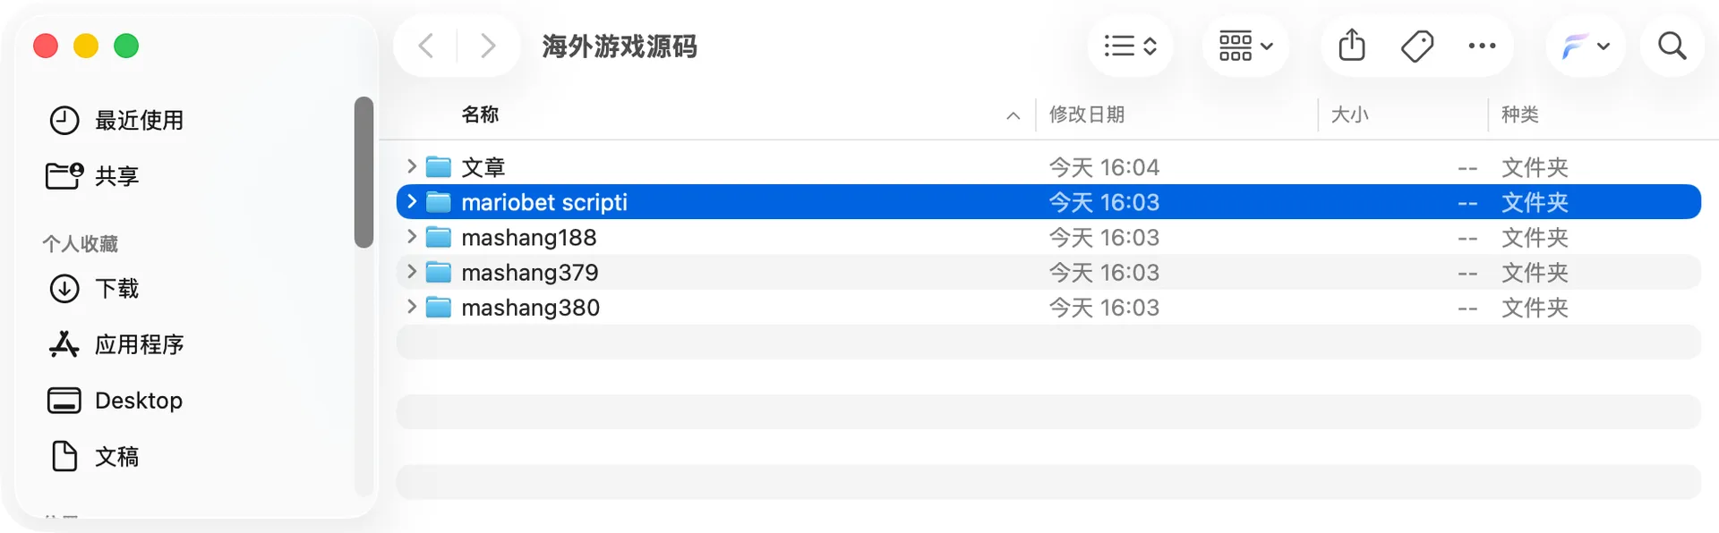Open 应用程序 in the sidebar

coord(139,344)
